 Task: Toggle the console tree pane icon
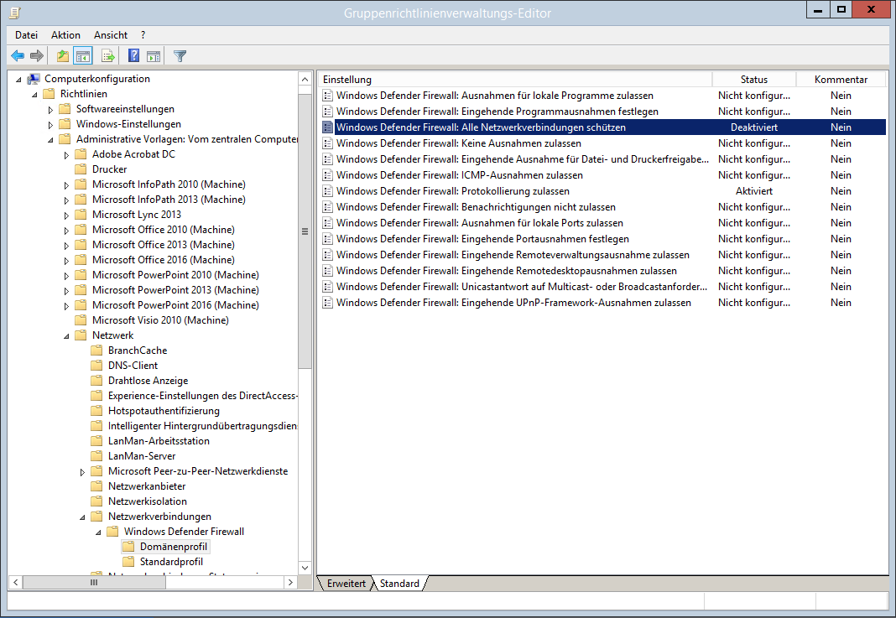pos(83,56)
